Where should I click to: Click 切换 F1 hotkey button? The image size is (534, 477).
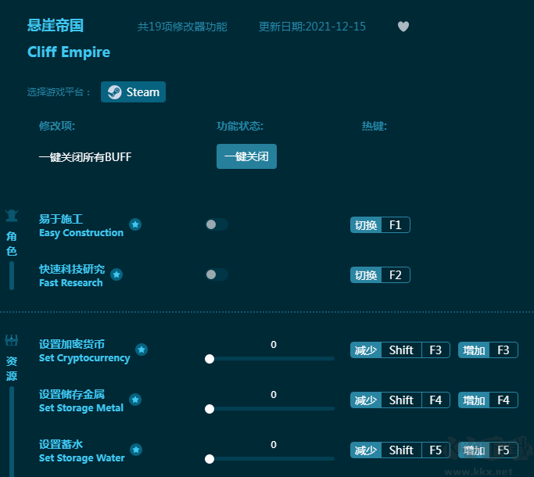(380, 225)
